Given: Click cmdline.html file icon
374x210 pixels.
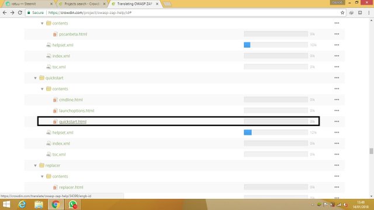Looking at the screenshot, I should (55, 100).
